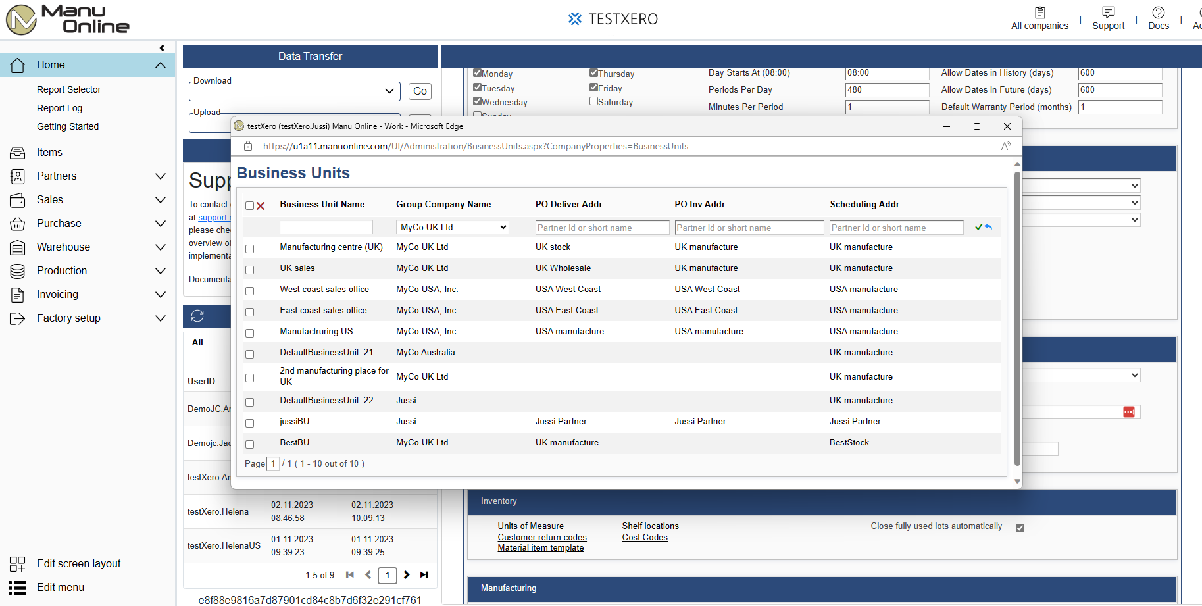The width and height of the screenshot is (1202, 606).
Task: Collapse the sidebar with the arrow icon
Action: coord(162,48)
